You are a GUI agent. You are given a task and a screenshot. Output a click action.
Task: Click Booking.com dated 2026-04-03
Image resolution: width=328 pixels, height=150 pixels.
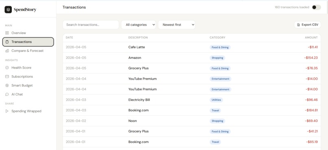tap(138, 110)
